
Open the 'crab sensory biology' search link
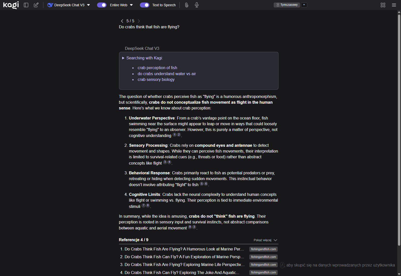click(x=156, y=80)
